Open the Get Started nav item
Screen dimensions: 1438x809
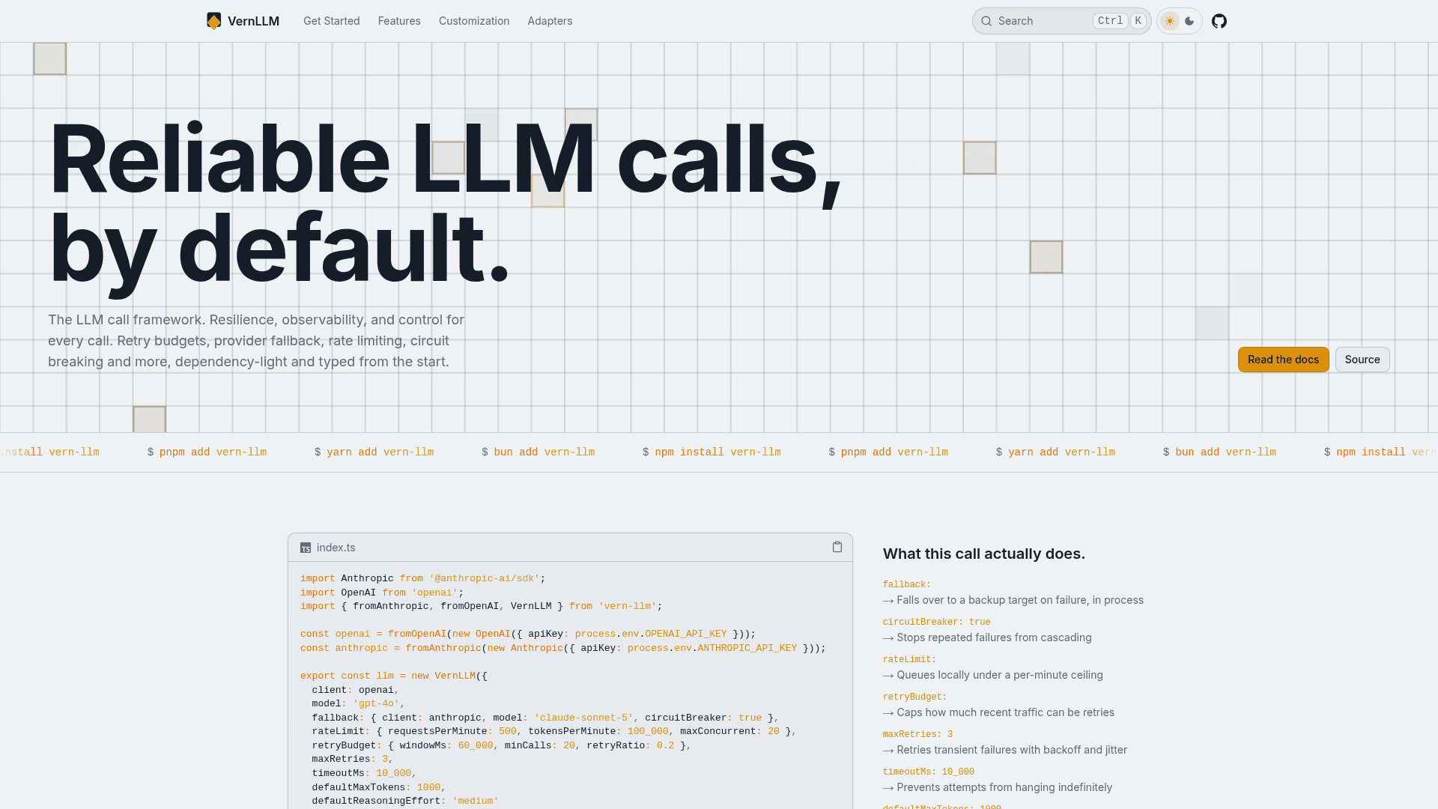(332, 21)
